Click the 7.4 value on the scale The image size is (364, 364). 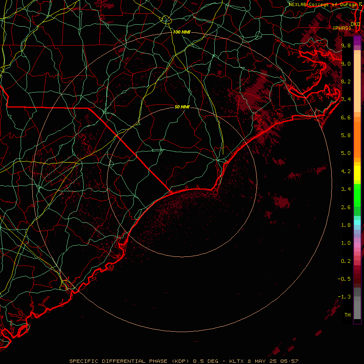pyautogui.click(x=346, y=99)
